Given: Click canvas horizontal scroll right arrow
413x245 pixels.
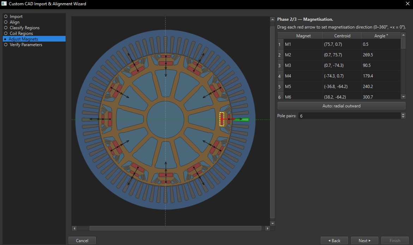Looking at the screenshot, I should [268, 228].
